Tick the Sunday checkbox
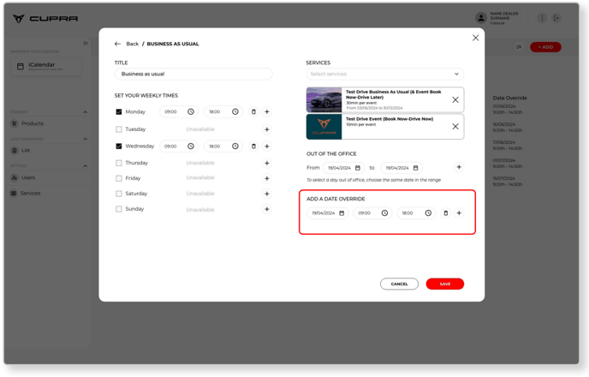 coord(119,209)
